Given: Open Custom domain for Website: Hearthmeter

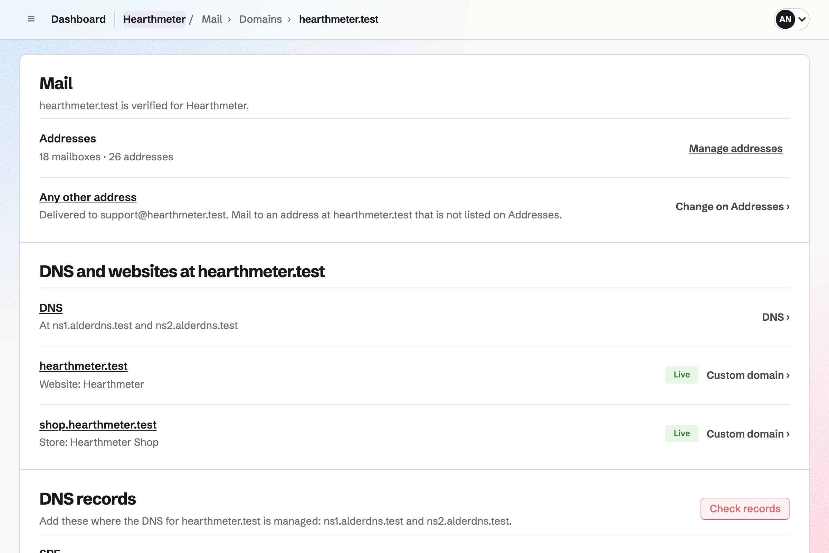Looking at the screenshot, I should point(748,375).
